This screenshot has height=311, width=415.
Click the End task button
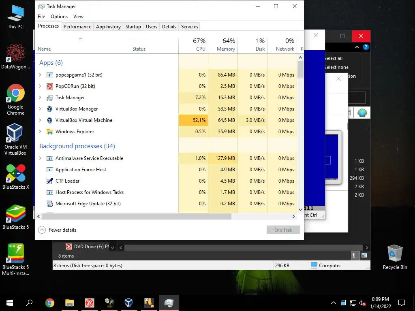(x=283, y=230)
